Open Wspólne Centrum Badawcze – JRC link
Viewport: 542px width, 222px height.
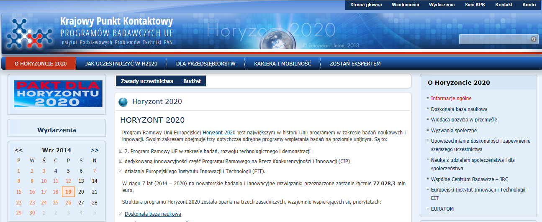[x=470, y=179]
